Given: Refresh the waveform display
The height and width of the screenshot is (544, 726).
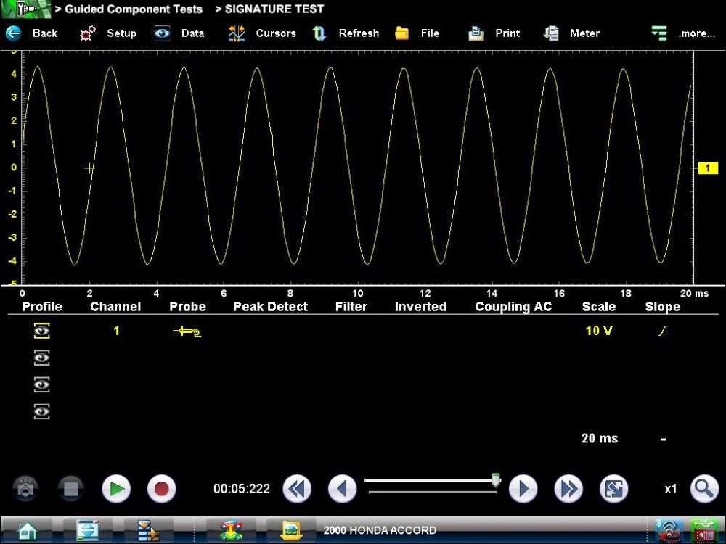Looking at the screenshot, I should coord(319,33).
